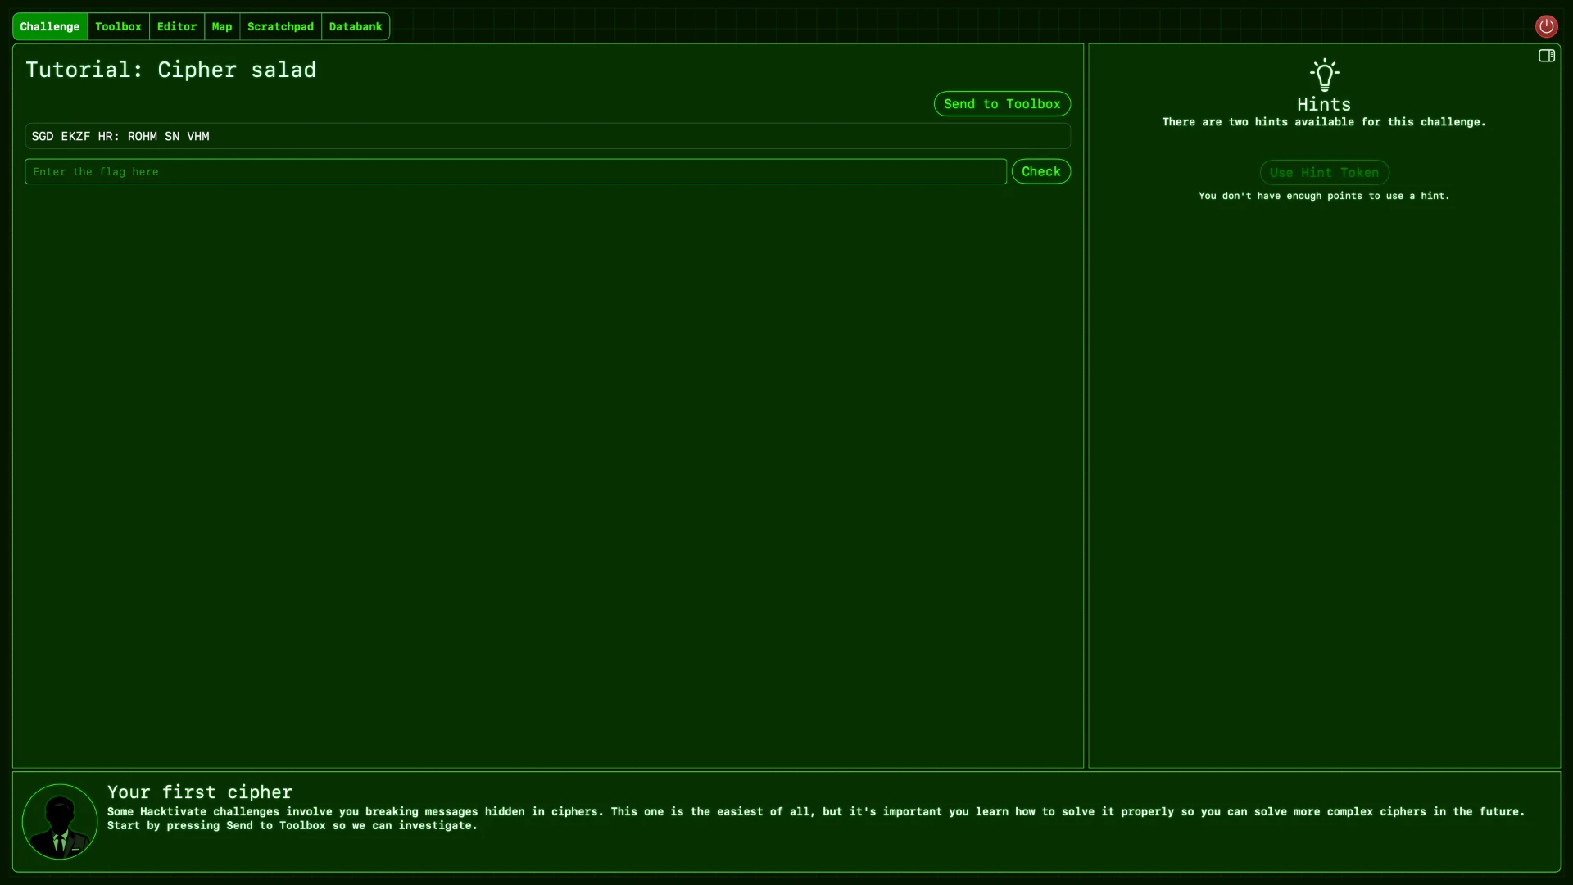The height and width of the screenshot is (885, 1573).
Task: Open the Scratchpad tab
Action: pos(280,26)
